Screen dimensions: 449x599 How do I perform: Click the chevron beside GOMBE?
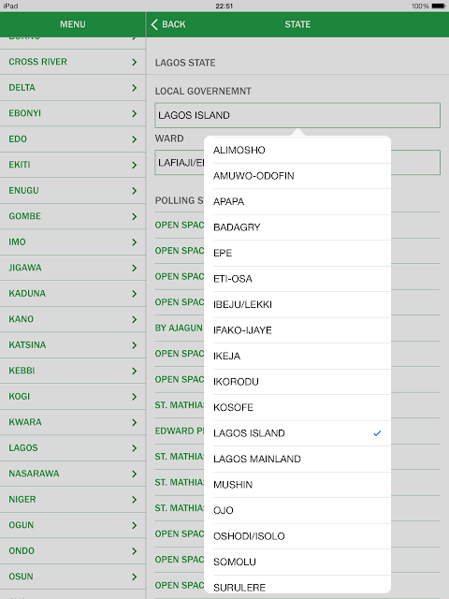click(x=135, y=216)
